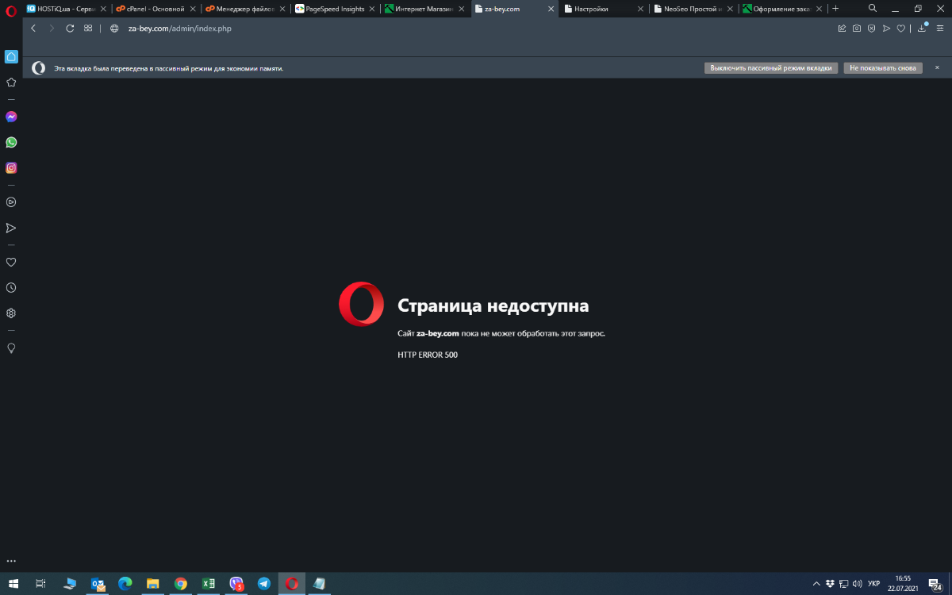Viewport: 952px width, 595px height.
Task: Click the HTTP ERROR 500 text
Action: click(x=428, y=355)
